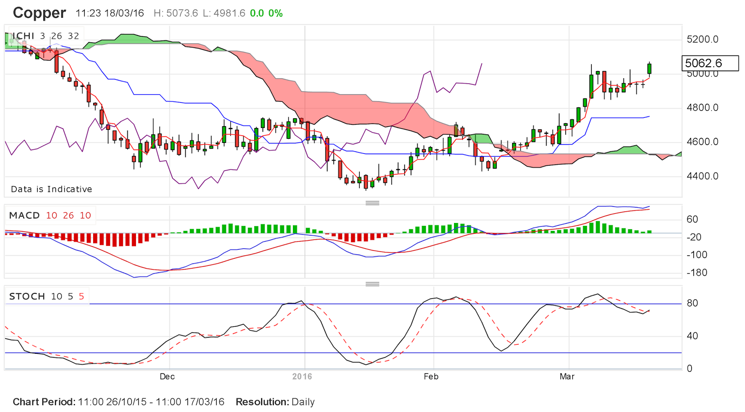Click the Feb date axis label

pyautogui.click(x=431, y=377)
